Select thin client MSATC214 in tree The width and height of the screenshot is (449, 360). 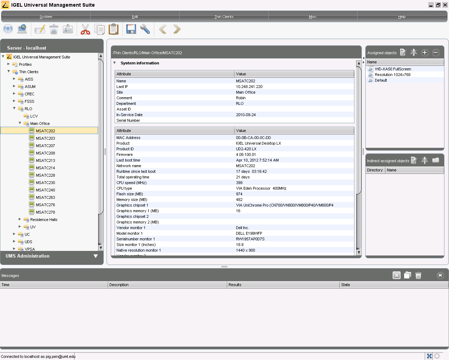click(x=45, y=168)
